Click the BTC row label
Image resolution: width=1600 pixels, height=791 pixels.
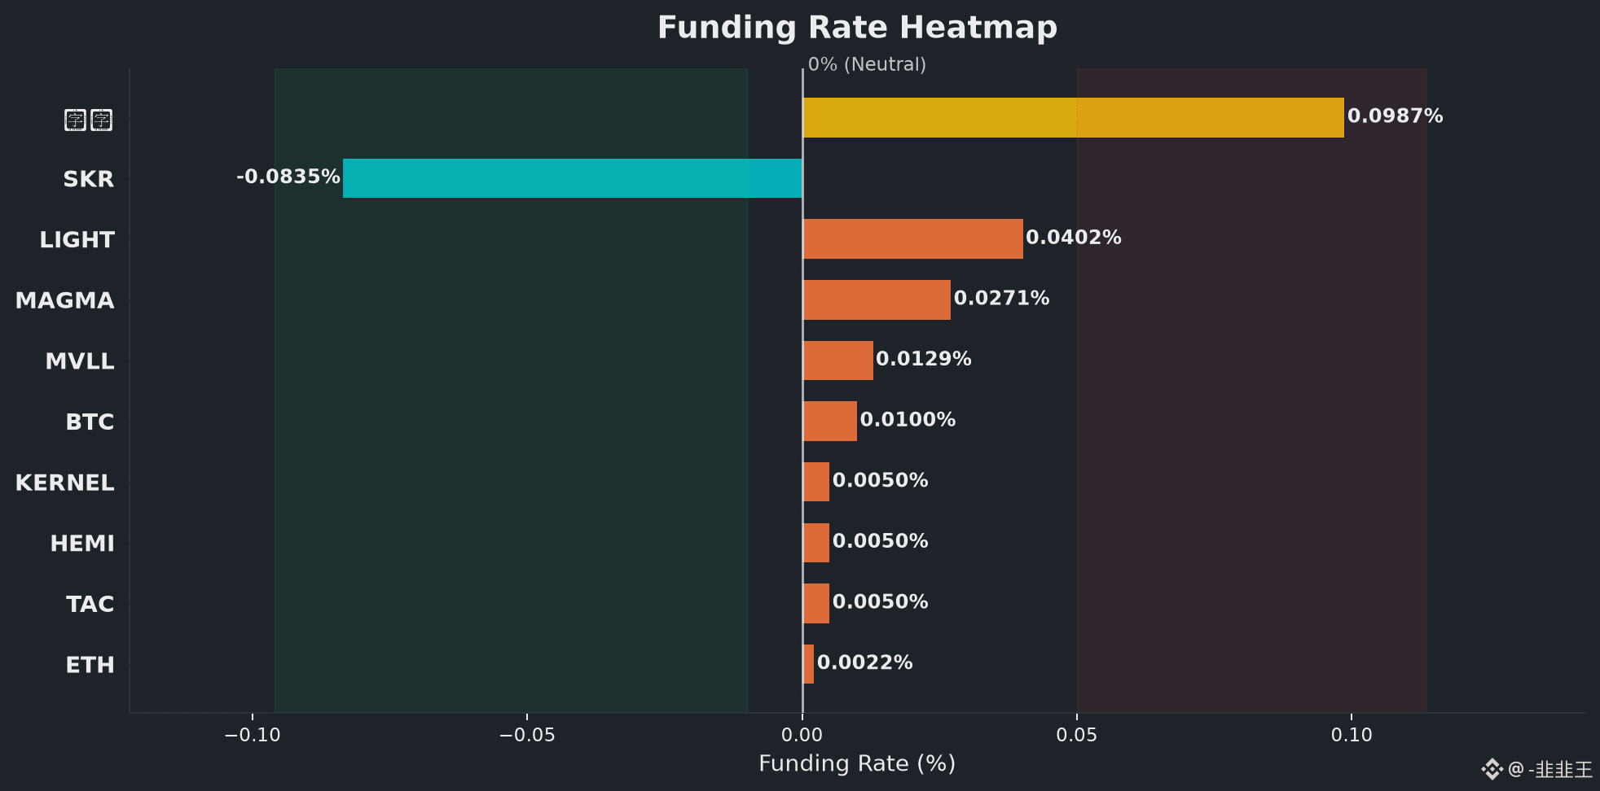(x=90, y=422)
